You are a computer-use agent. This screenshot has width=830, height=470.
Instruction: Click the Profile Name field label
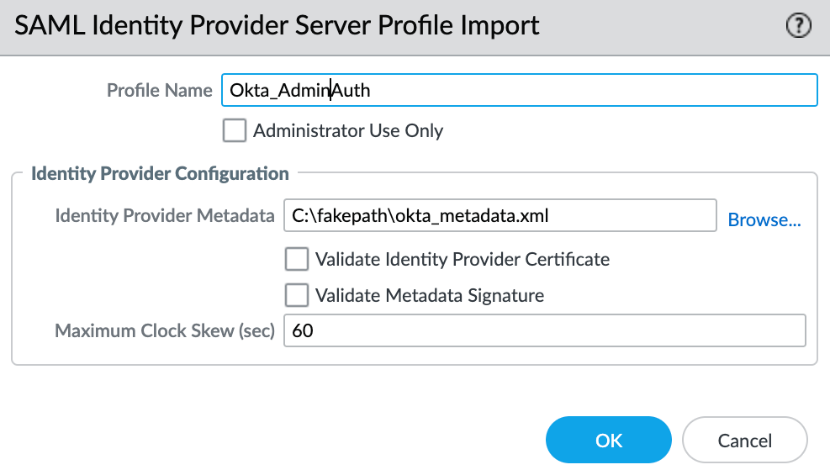pyautogui.click(x=159, y=90)
